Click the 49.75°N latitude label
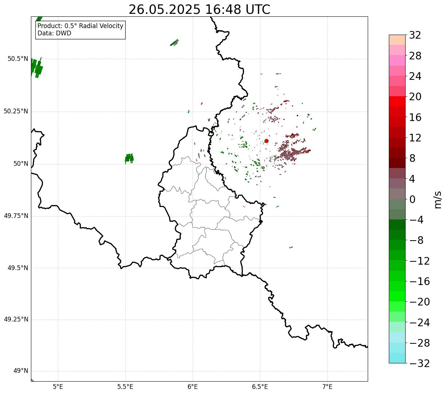 16,216
